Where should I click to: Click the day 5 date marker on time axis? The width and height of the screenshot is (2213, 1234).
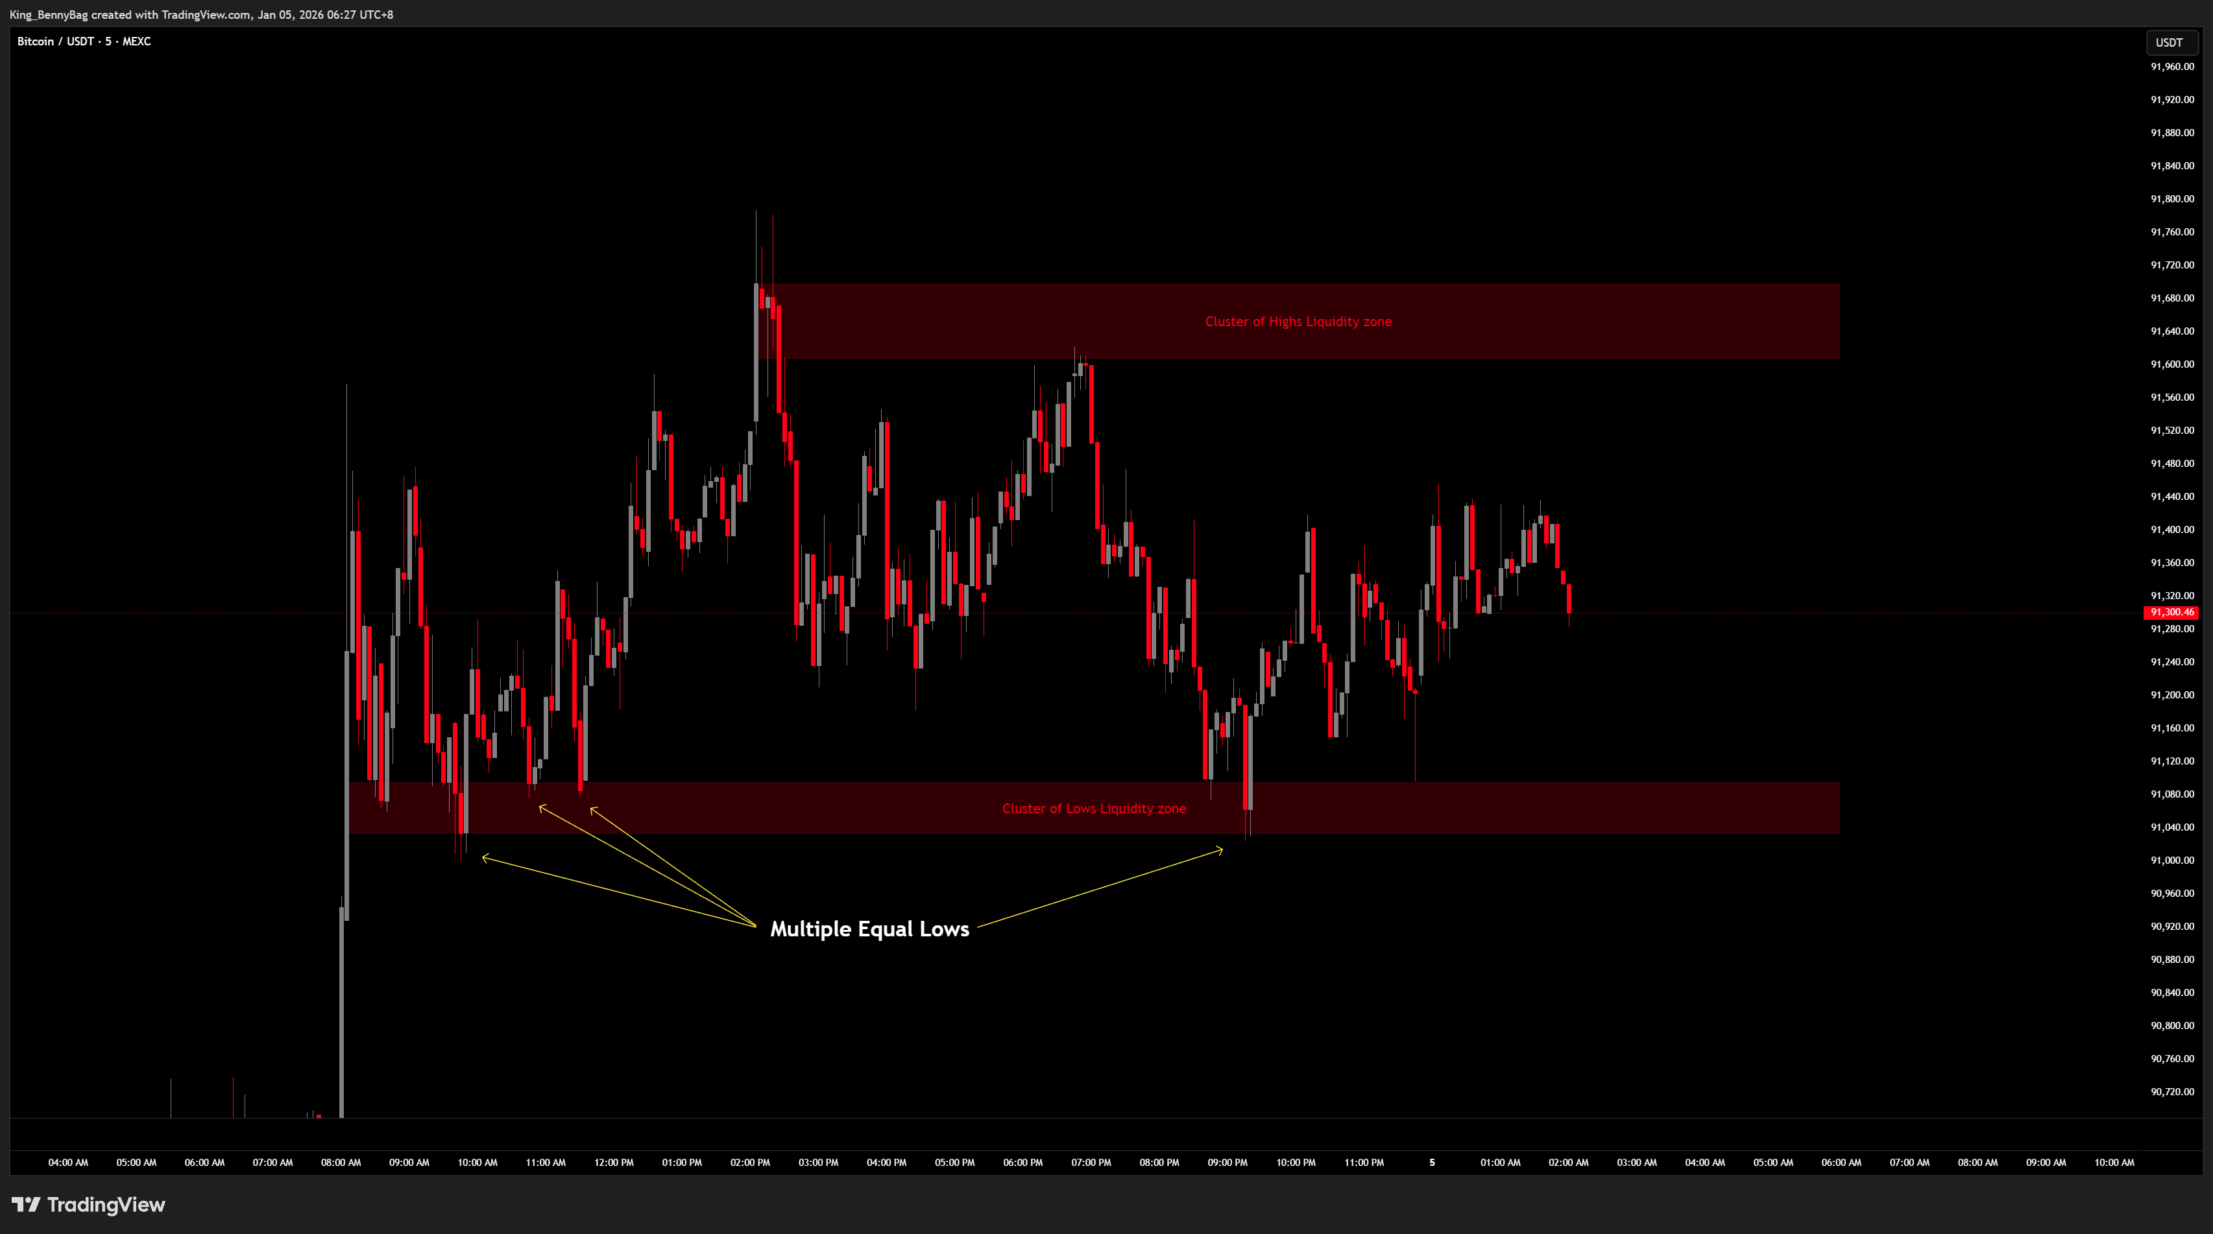tap(1432, 1163)
